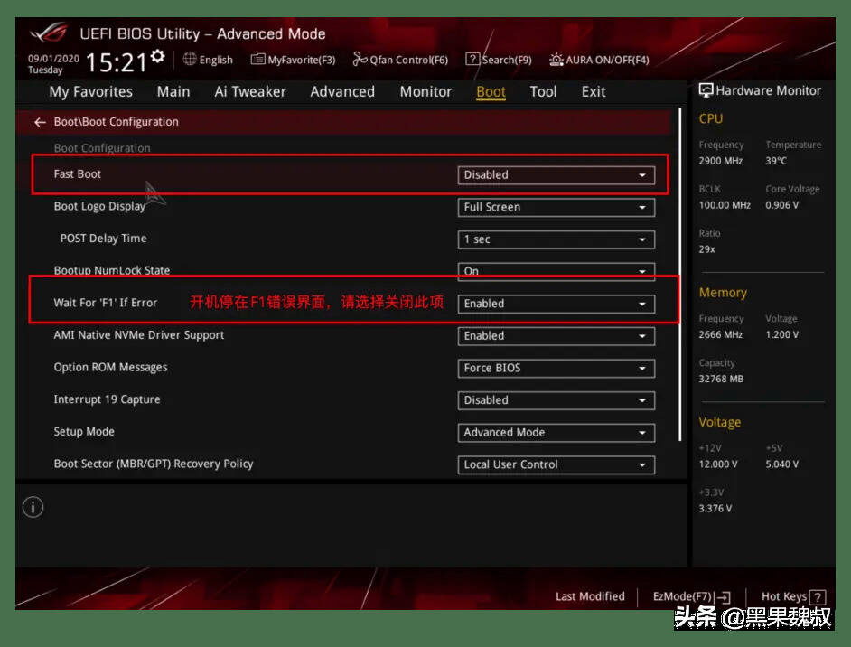Click the AURA ON/OFF(F4) button label
The height and width of the screenshot is (647, 851).
coord(607,60)
